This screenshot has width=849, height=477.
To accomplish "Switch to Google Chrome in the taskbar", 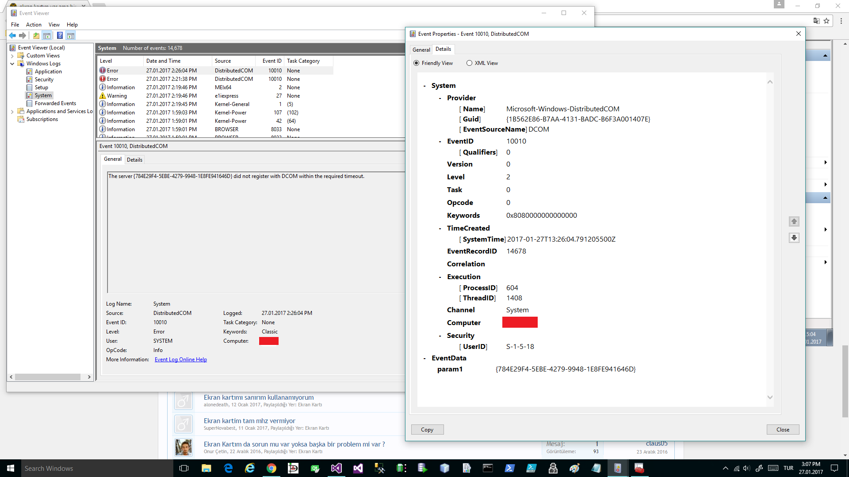I will pyautogui.click(x=272, y=468).
